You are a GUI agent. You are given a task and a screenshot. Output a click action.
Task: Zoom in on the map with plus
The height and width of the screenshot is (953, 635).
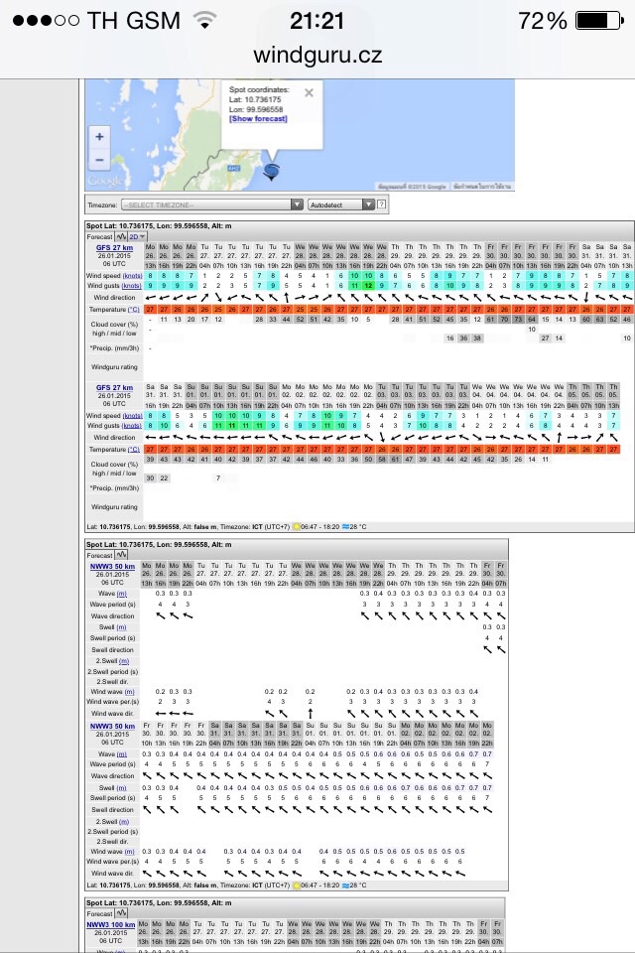pos(99,137)
